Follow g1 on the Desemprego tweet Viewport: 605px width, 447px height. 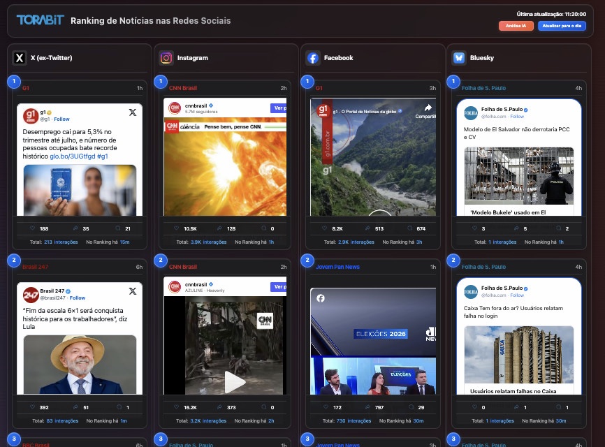[61, 119]
